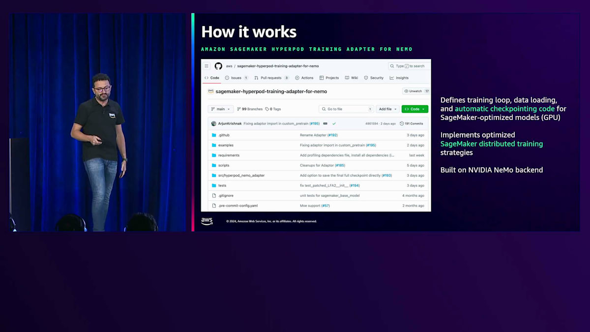The width and height of the screenshot is (590, 332).
Task: Click the 'last week' timestamp in requirements row
Action: 416,155
